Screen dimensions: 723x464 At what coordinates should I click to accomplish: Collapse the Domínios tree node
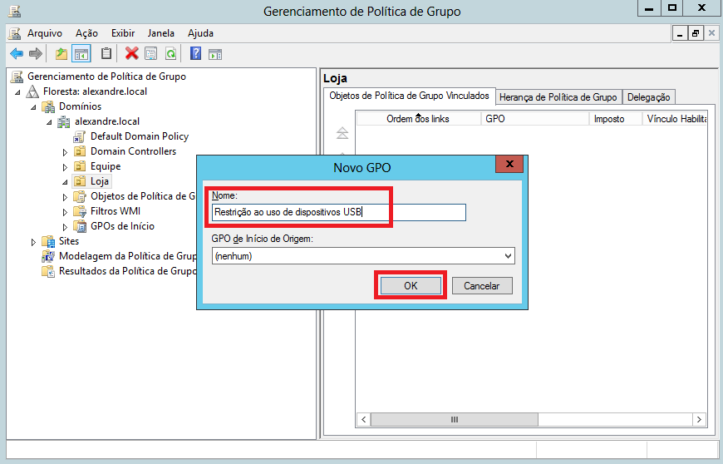click(x=33, y=107)
